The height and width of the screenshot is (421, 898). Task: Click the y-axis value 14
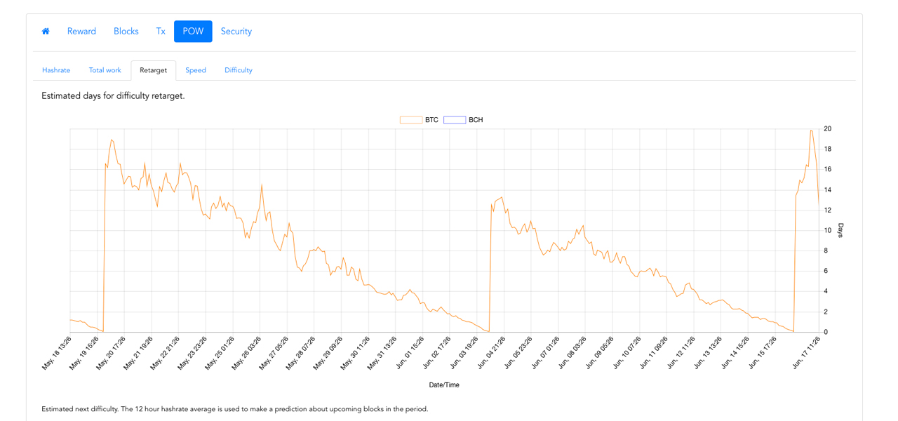point(828,190)
